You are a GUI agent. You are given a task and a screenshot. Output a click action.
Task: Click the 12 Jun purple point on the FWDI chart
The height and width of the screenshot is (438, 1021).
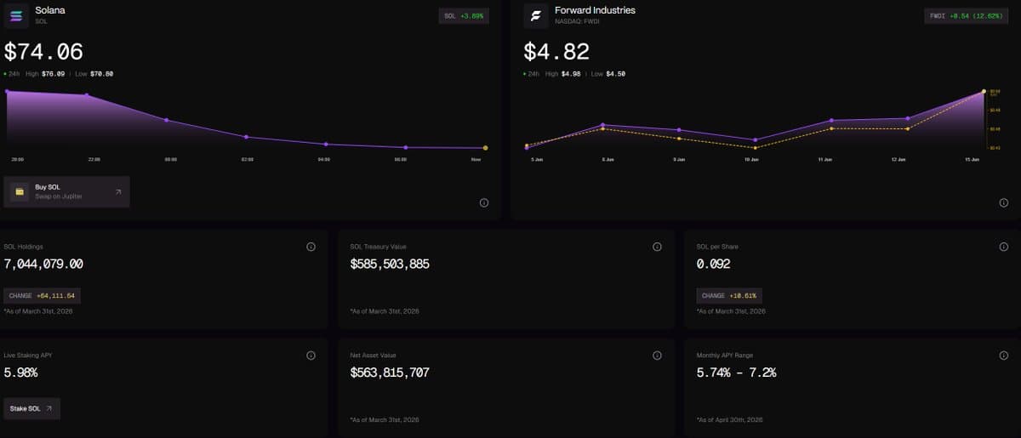(908, 118)
